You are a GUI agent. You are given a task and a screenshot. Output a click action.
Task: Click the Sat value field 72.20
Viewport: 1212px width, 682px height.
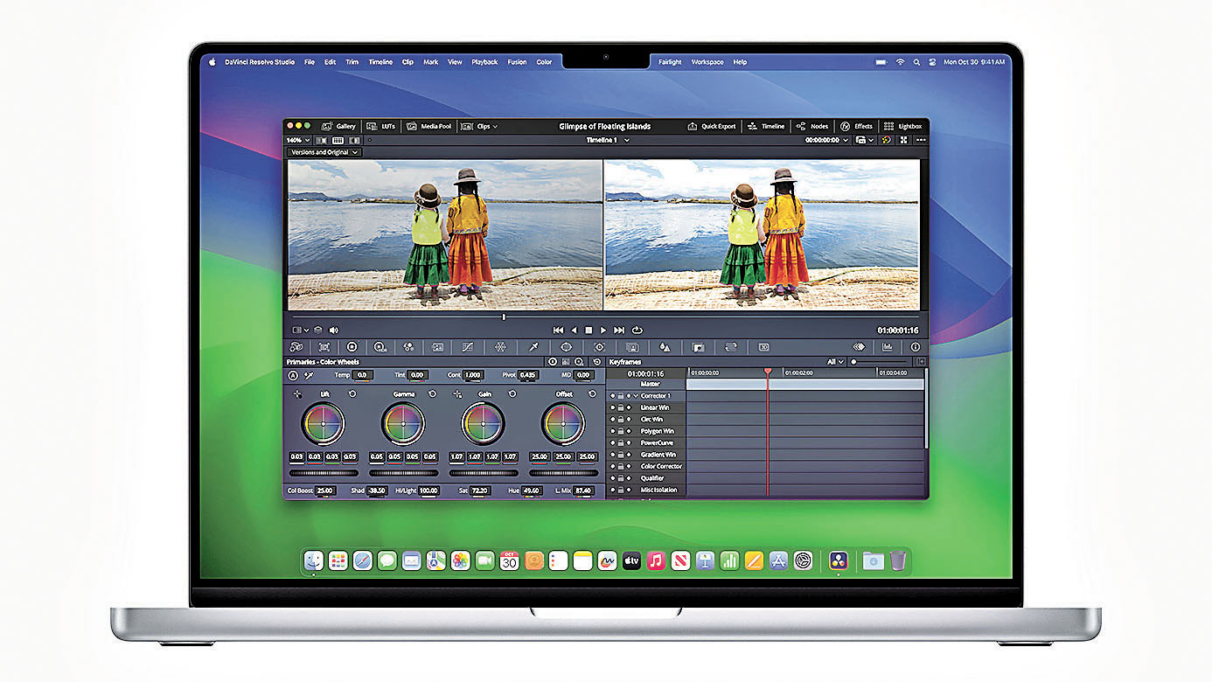480,491
